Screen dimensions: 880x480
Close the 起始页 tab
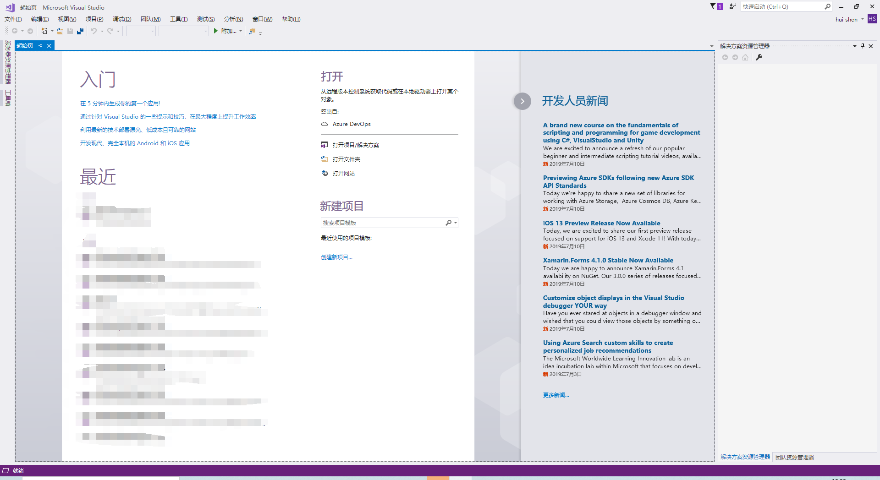[x=49, y=45]
